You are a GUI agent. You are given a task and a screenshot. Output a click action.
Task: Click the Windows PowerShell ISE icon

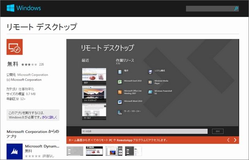[150, 92]
